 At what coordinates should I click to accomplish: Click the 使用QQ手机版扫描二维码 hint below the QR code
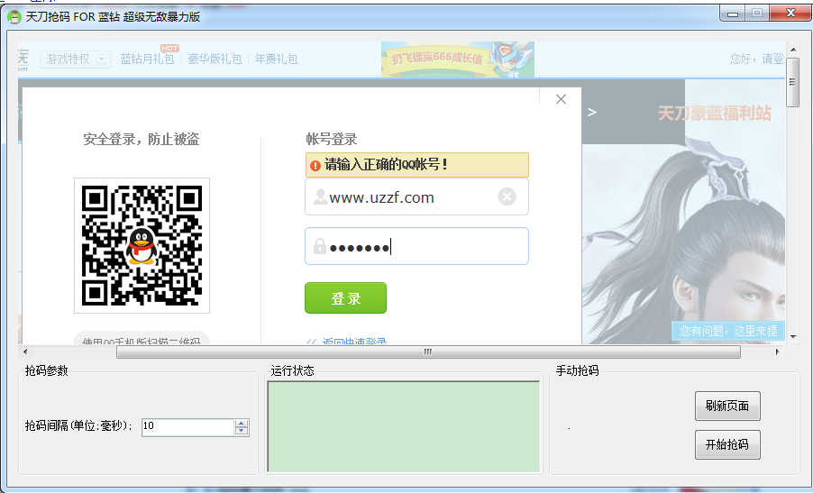coord(141,341)
